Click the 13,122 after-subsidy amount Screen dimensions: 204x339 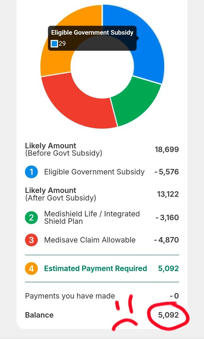pos(168,194)
